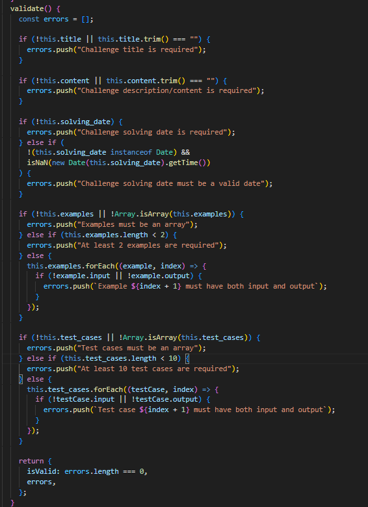Click "At least 10 test cases are required" string
Screen dimensions: 368x507
tap(154, 369)
